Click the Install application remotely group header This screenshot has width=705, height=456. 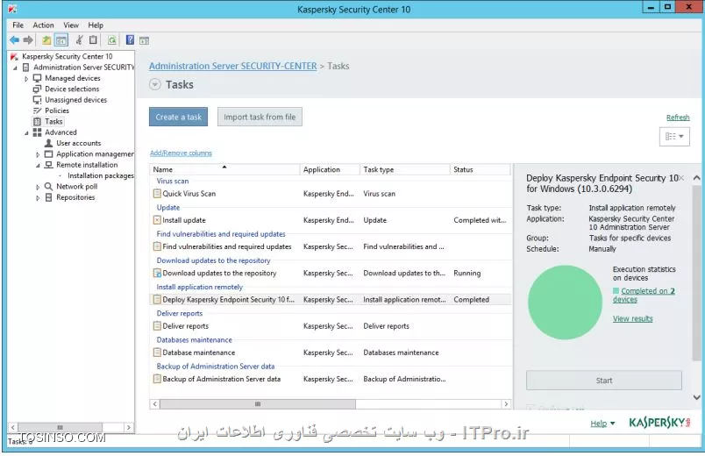click(x=199, y=287)
